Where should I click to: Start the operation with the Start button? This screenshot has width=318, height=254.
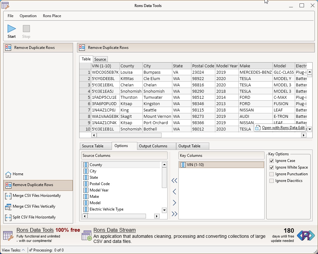coord(11,31)
